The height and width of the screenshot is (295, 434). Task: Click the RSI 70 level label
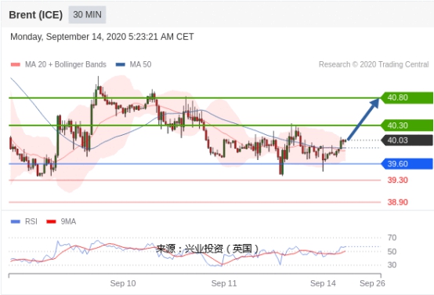[392, 238]
